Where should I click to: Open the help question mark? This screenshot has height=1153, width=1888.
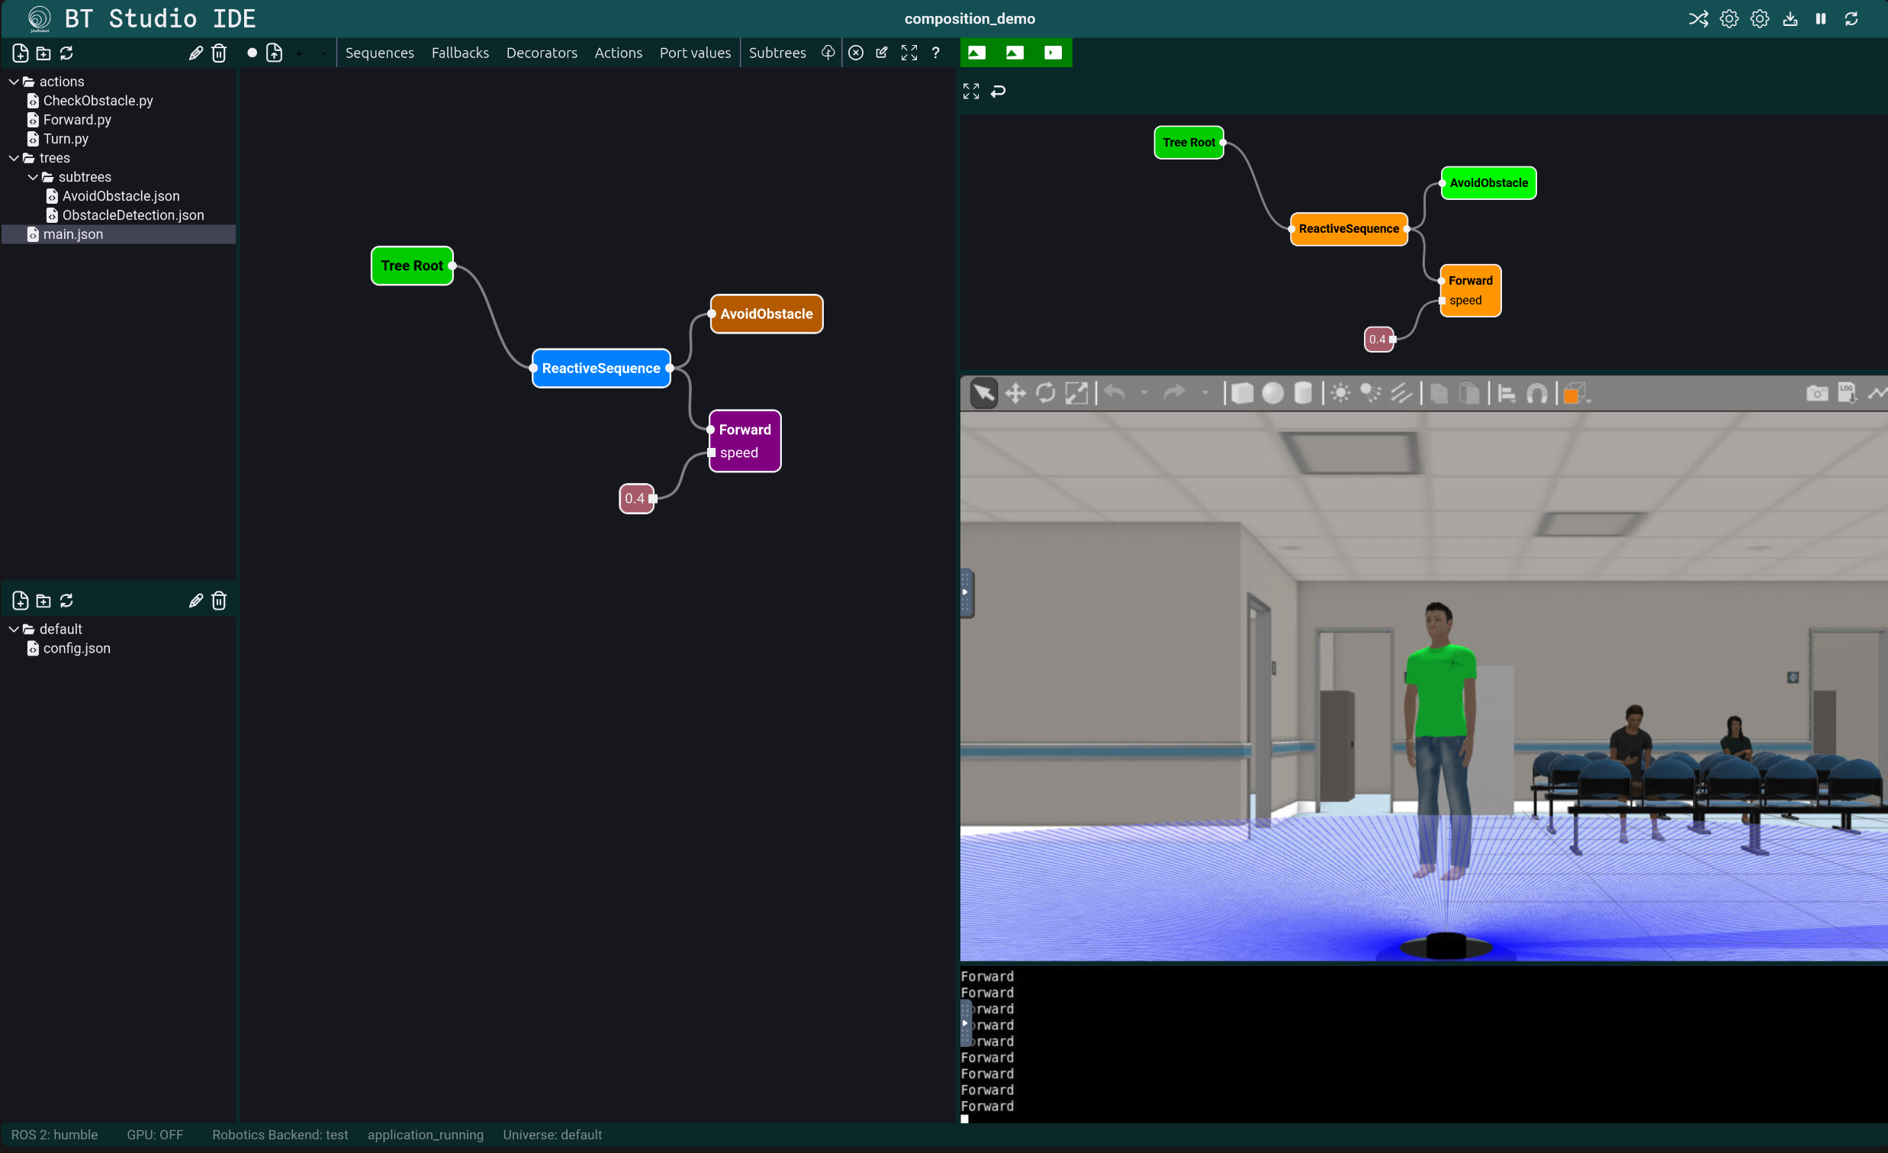[x=935, y=53]
